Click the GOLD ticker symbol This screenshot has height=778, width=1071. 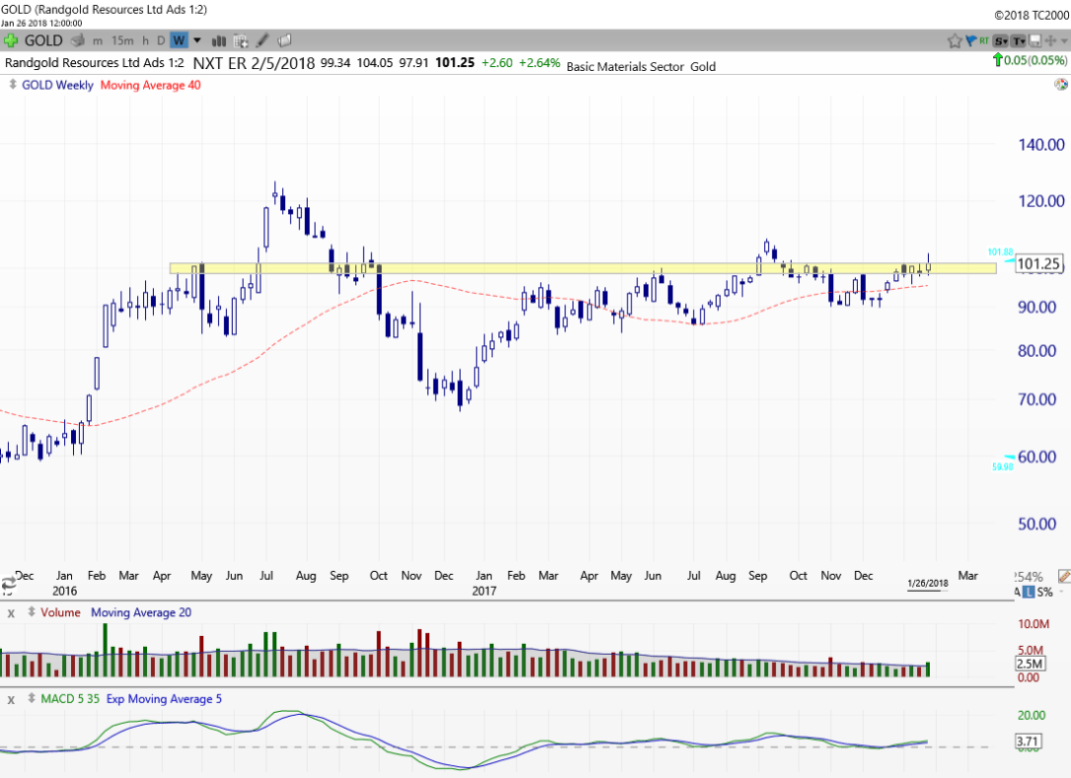tap(43, 40)
